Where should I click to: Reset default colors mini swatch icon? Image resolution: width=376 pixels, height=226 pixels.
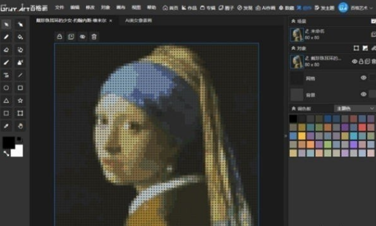click(19, 139)
